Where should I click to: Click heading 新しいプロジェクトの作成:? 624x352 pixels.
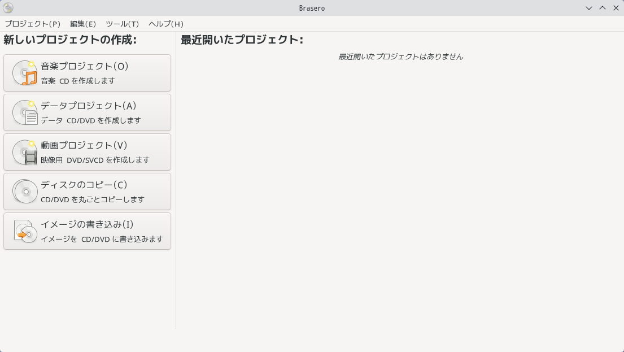[70, 40]
